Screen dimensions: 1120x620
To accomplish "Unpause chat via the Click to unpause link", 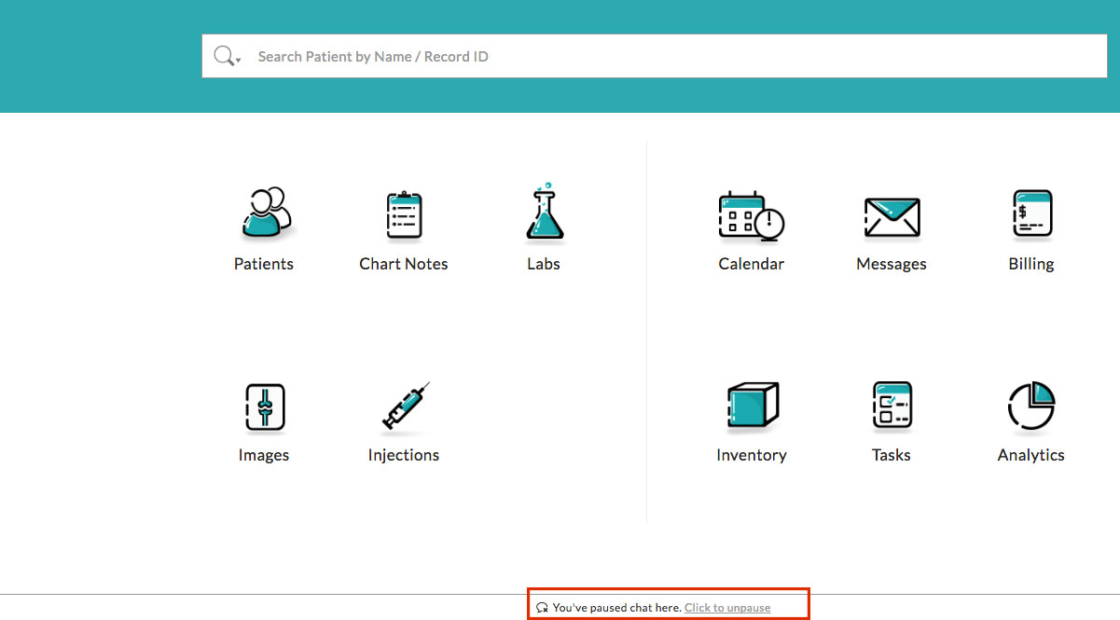I will pyautogui.click(x=727, y=607).
